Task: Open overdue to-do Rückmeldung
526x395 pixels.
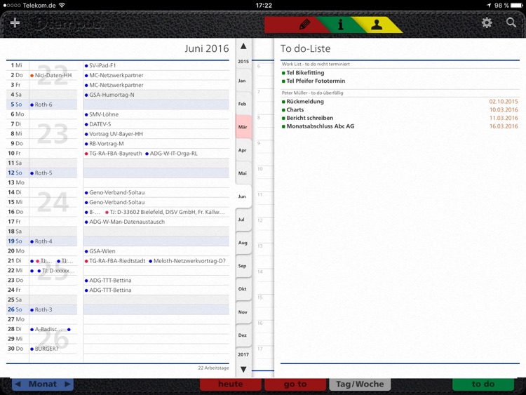Action: pyautogui.click(x=305, y=101)
